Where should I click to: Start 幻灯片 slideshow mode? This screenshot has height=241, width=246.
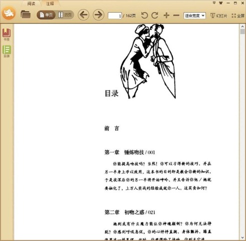coord(218,16)
